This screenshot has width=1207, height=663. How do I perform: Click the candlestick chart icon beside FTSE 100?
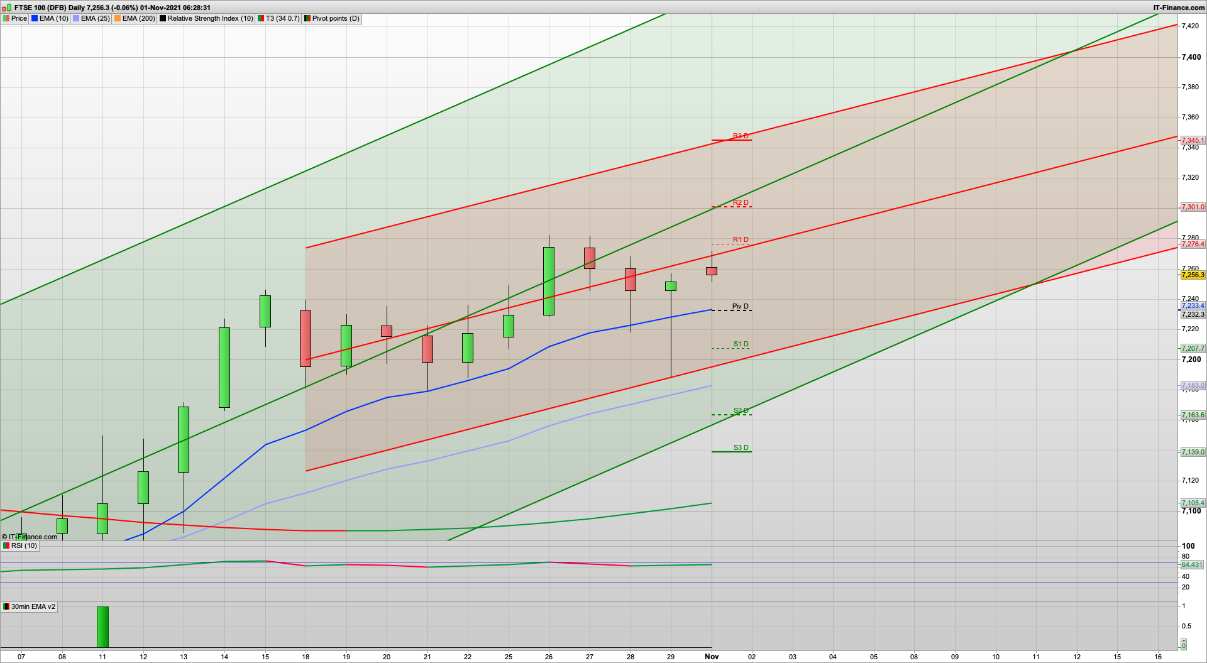(x=7, y=8)
